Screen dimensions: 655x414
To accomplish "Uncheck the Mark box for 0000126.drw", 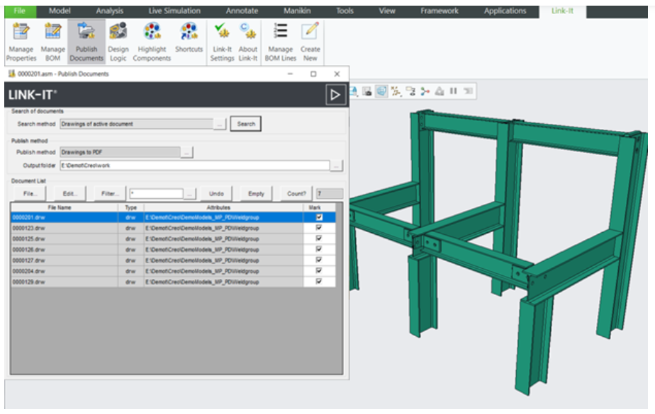I will click(x=319, y=249).
